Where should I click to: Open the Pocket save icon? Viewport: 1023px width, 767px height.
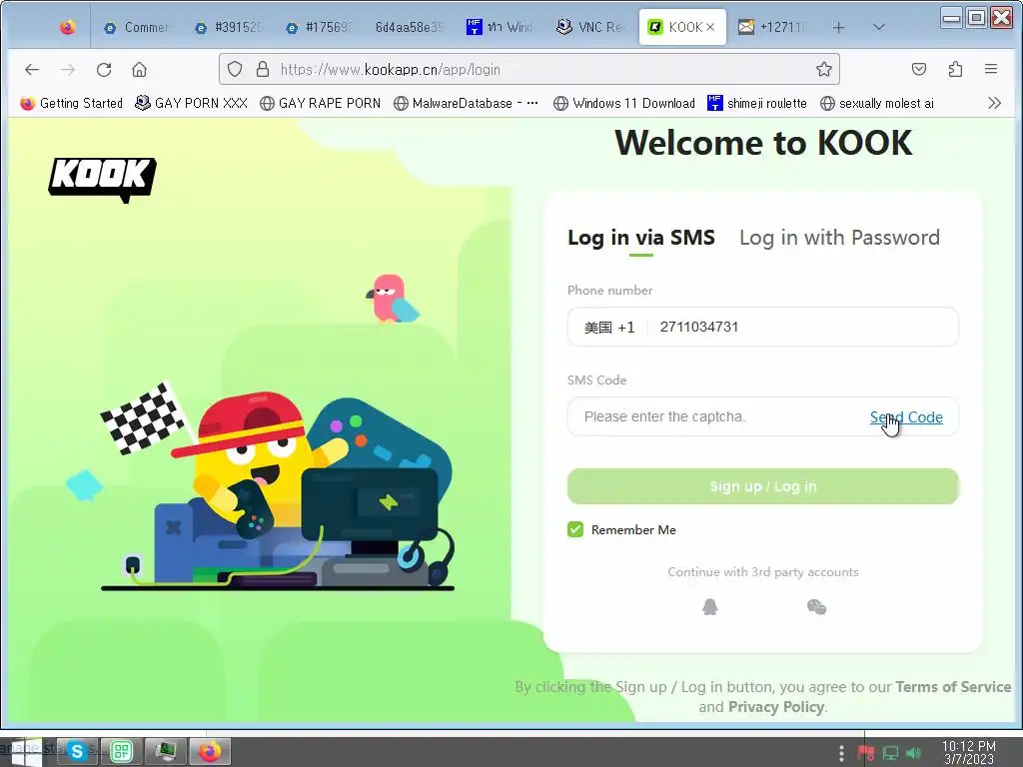[919, 69]
